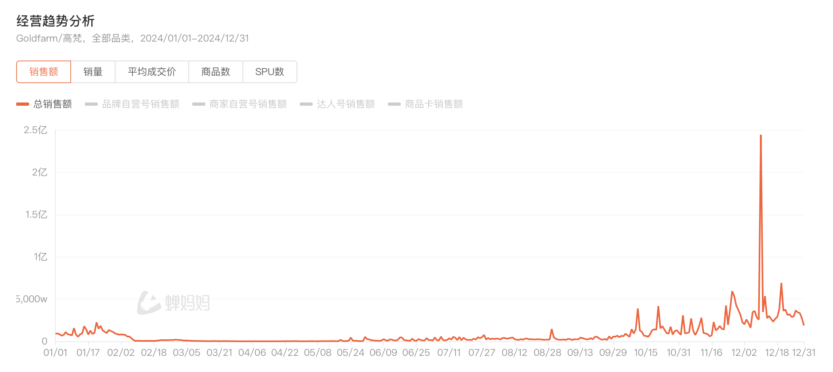Enable the 品牌自营号销售额 legend series
This screenshot has width=833, height=372.
pyautogui.click(x=140, y=104)
